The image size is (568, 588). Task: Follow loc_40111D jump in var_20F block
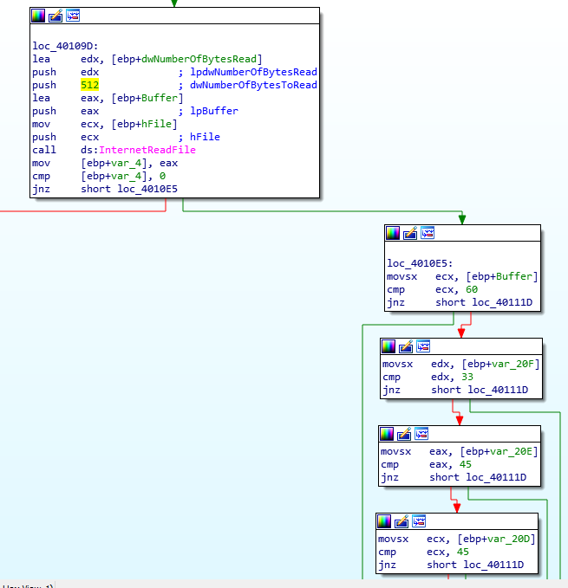498,390
